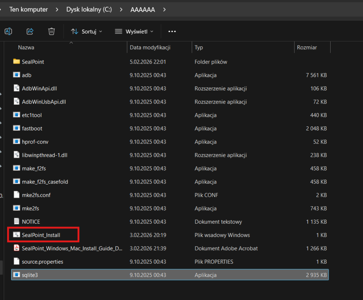Go to Dysk lokalny (C:) in breadcrumb

(x=89, y=9)
